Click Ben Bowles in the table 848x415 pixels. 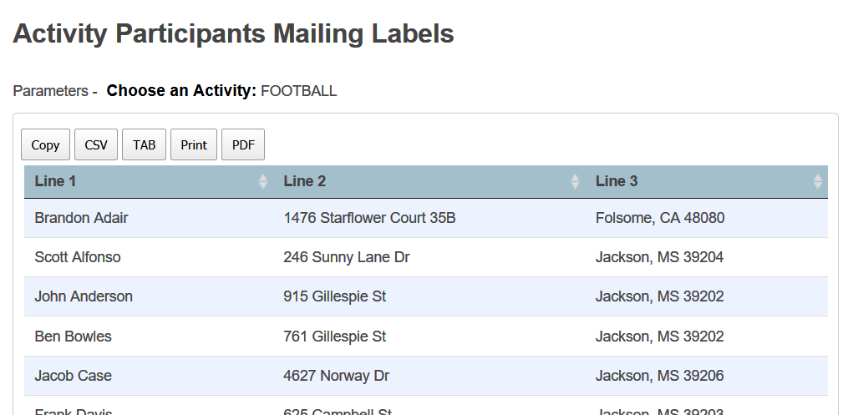(x=73, y=337)
